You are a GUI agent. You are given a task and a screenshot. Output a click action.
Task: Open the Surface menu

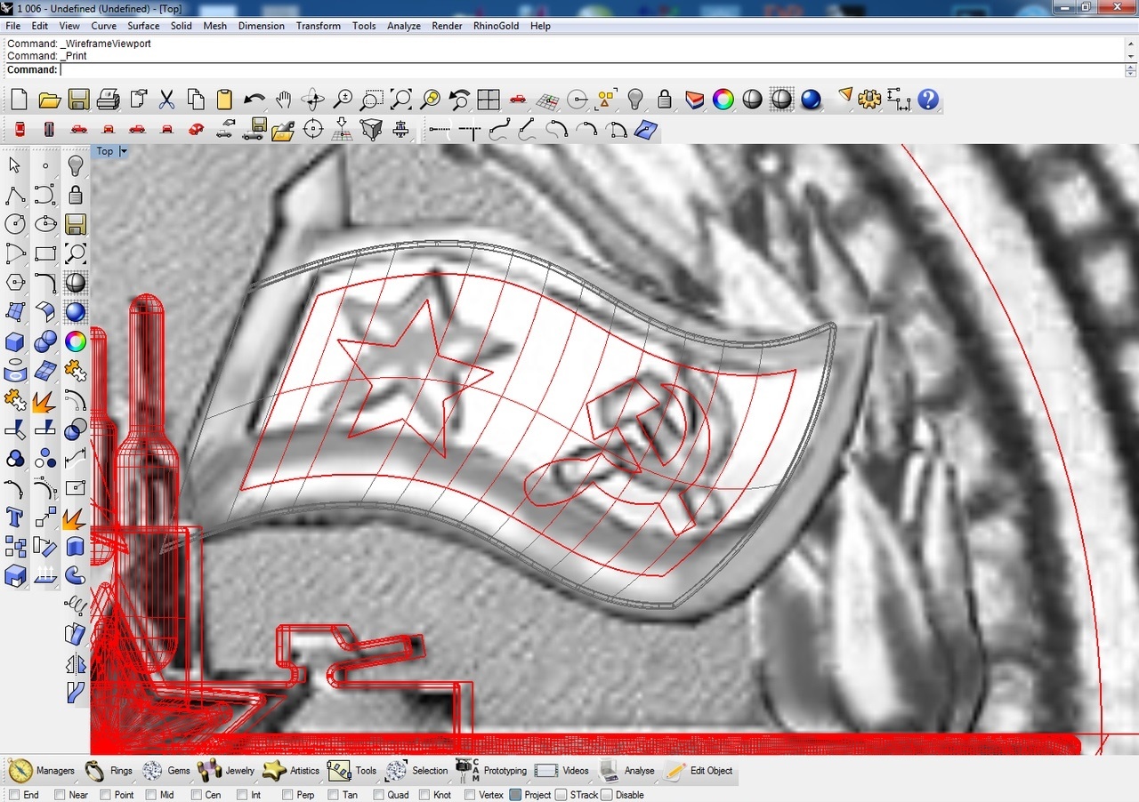click(x=143, y=26)
